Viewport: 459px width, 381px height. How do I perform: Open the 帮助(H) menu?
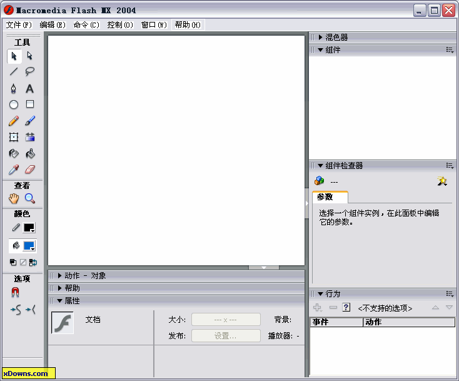(x=188, y=25)
